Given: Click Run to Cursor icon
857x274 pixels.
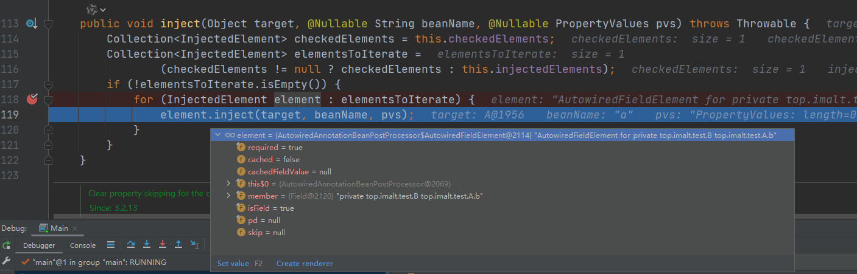Looking at the screenshot, I should (x=194, y=245).
